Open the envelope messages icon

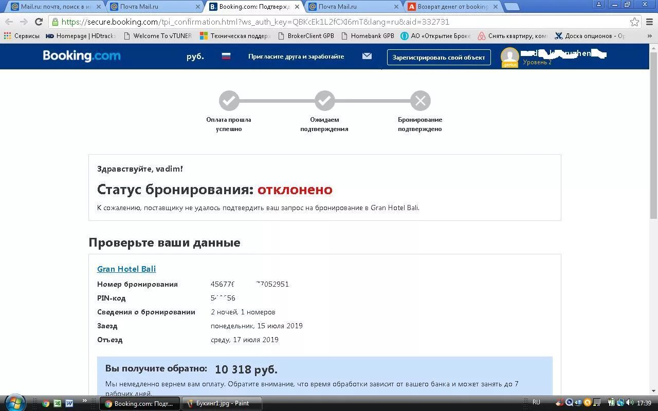(367, 56)
